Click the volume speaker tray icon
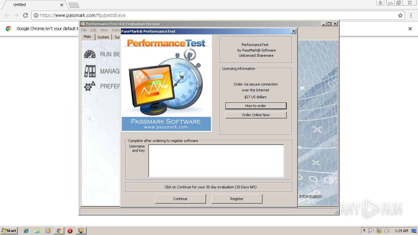 [387, 231]
